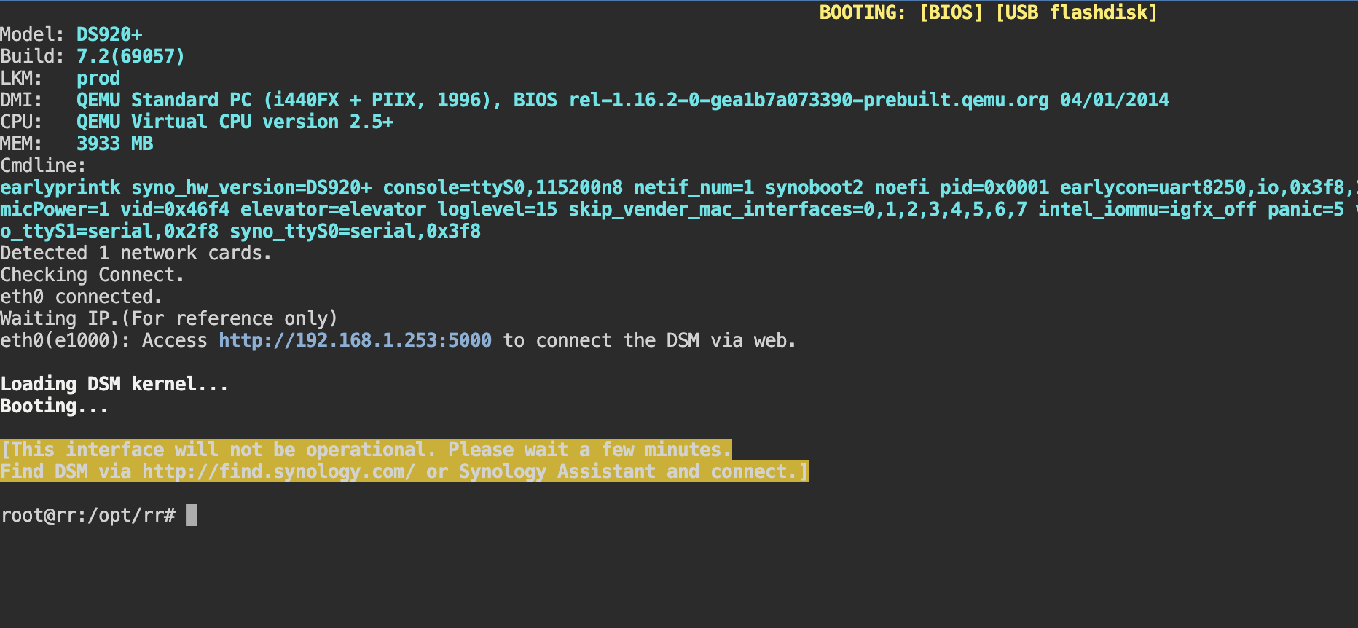Click the console=ttyS0,115200n8 parameter
The width and height of the screenshot is (1358, 628).
(503, 187)
